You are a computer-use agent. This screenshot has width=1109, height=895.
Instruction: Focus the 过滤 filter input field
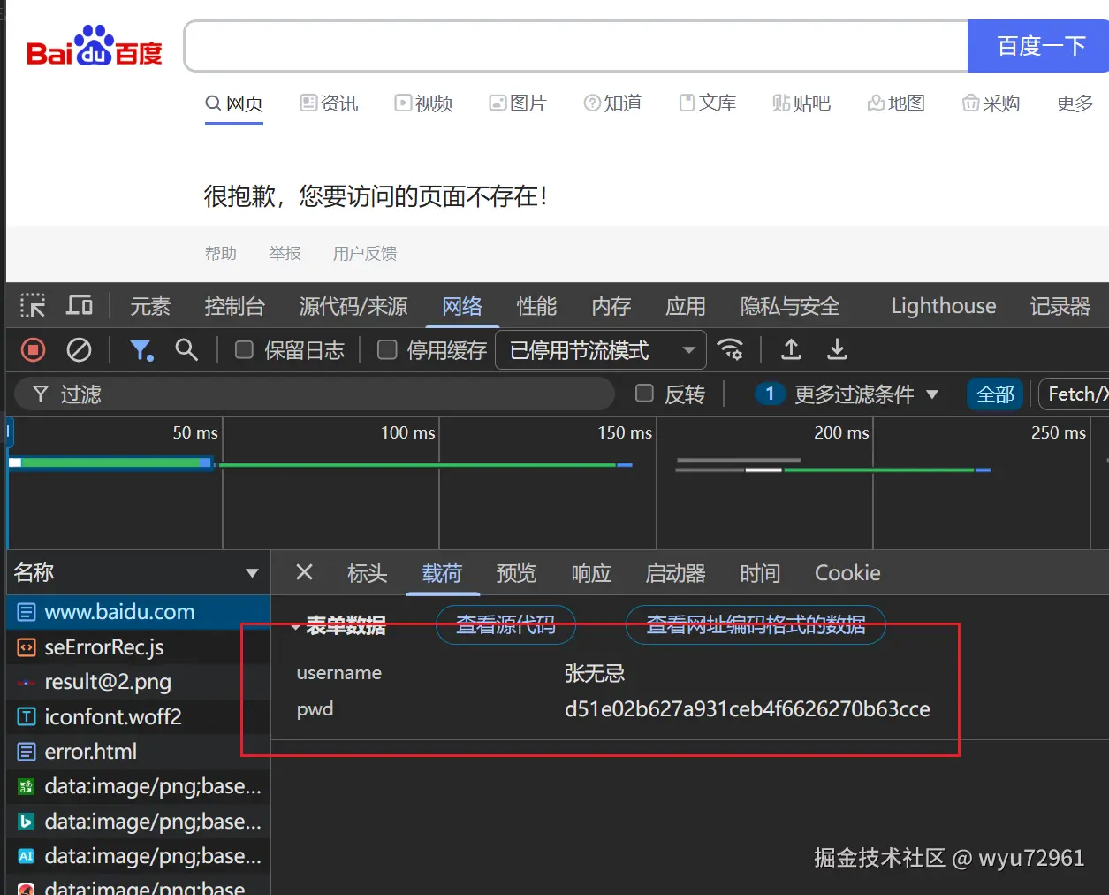pyautogui.click(x=314, y=394)
